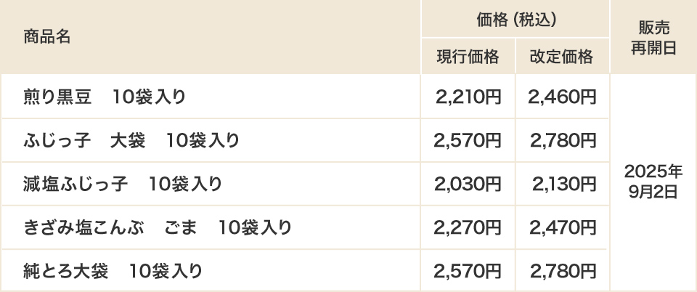
Task: Click the 2025年9月2日 resale date cell
Action: point(653,182)
